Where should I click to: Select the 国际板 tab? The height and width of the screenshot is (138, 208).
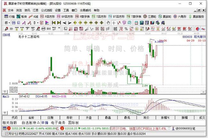click(74, 123)
